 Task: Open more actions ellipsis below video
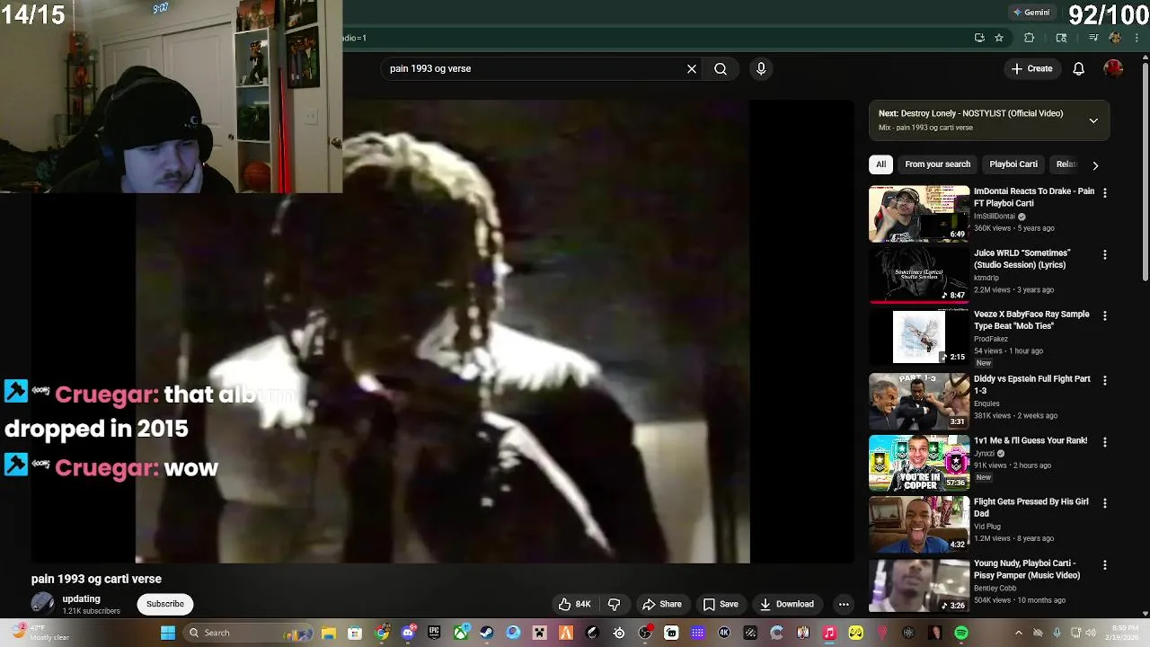pyautogui.click(x=843, y=604)
